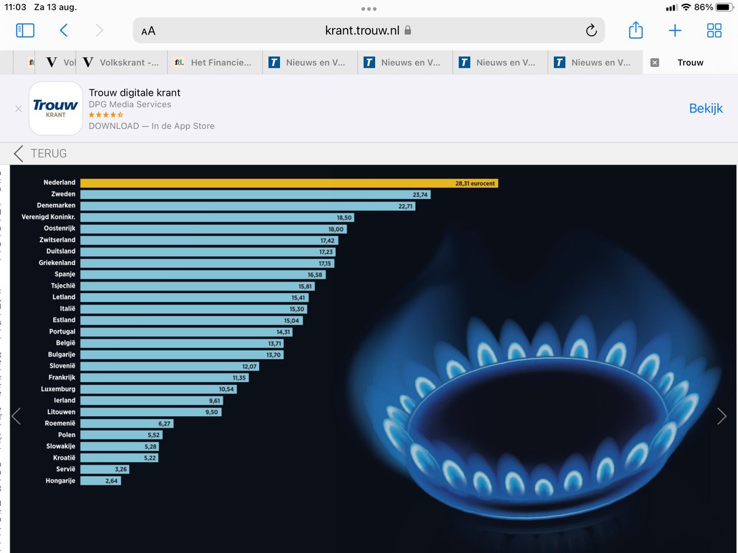Select the active Trouw tab
Screen dimensions: 738x553
(x=690, y=63)
